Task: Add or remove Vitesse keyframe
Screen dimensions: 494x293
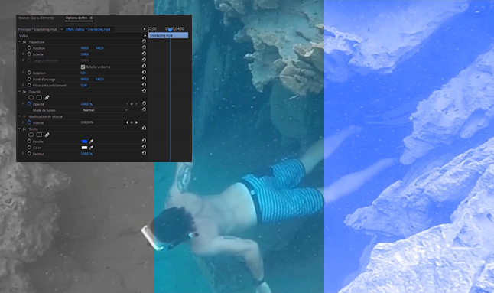Action: (x=132, y=122)
